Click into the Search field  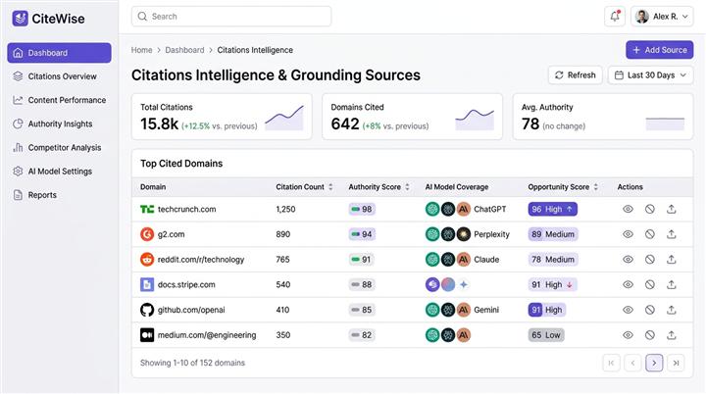coord(231,17)
